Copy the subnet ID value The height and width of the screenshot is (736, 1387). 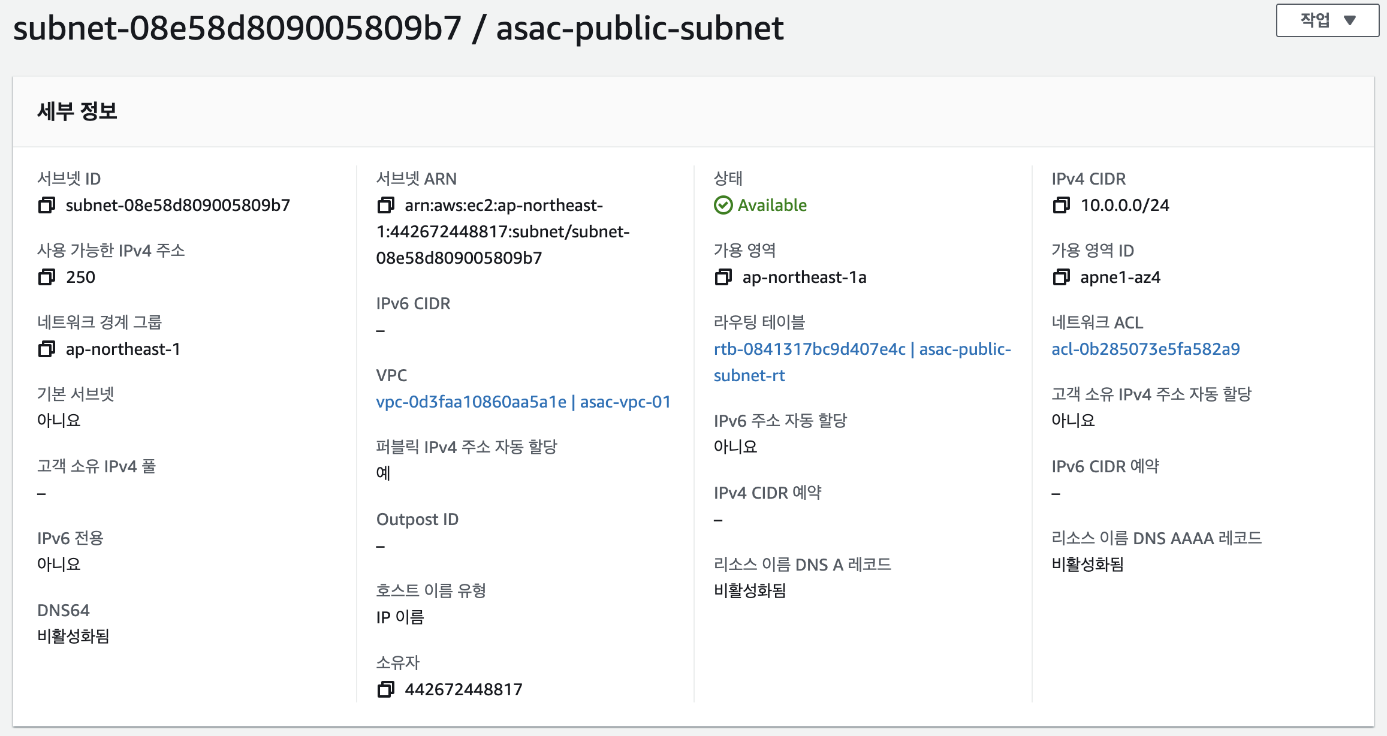[x=47, y=206]
